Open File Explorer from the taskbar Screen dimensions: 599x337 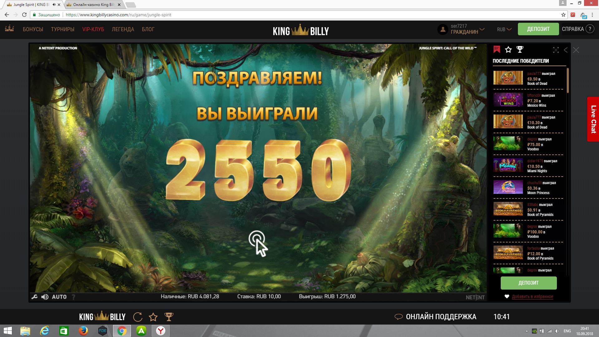(x=25, y=331)
